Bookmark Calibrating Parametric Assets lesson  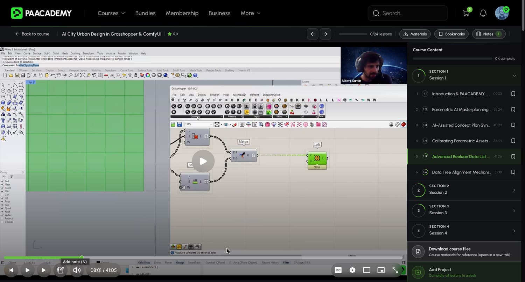[x=513, y=141]
